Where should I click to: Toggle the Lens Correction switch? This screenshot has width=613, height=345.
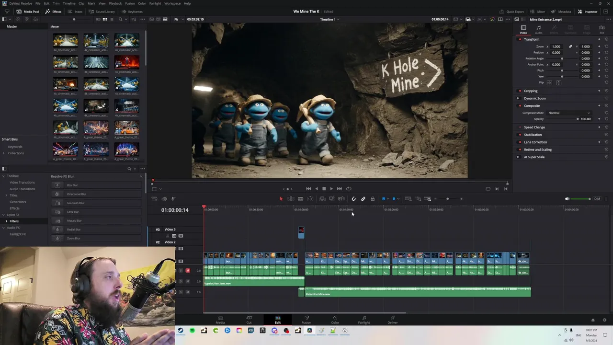(520, 142)
